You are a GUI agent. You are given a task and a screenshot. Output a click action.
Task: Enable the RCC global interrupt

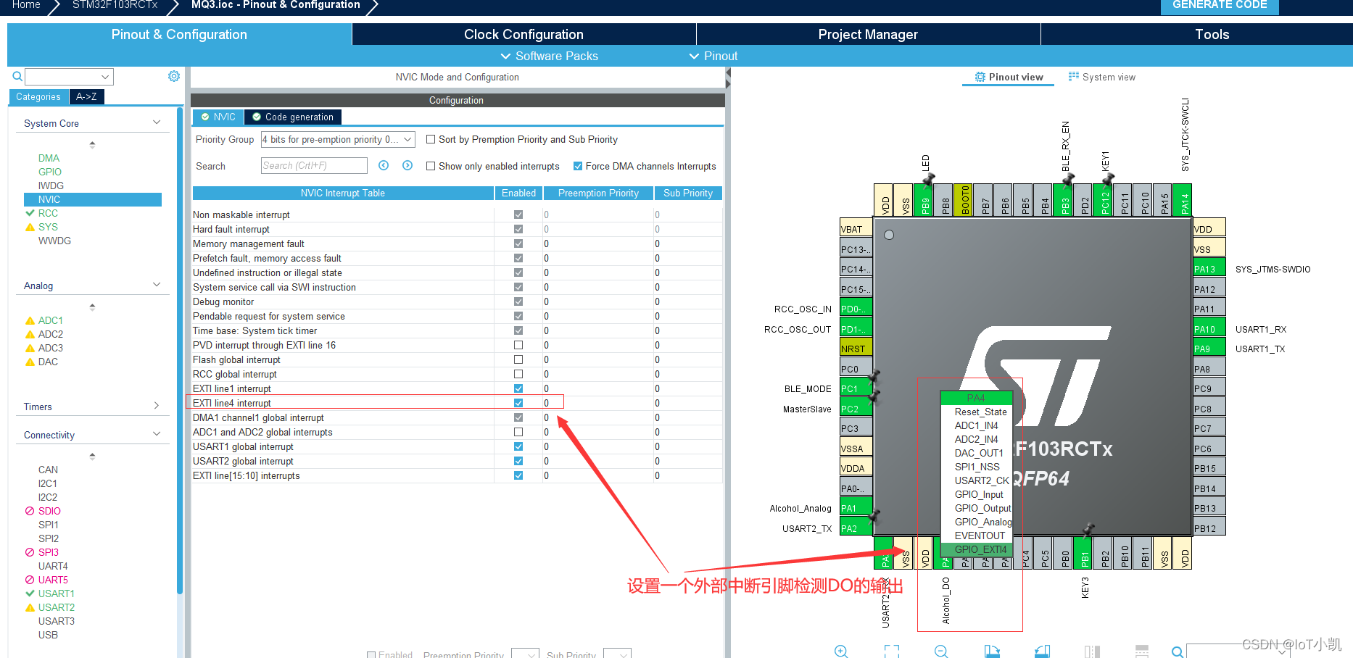pyautogui.click(x=518, y=374)
